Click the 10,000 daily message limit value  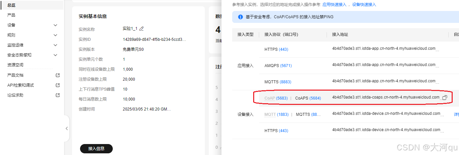click(129, 99)
